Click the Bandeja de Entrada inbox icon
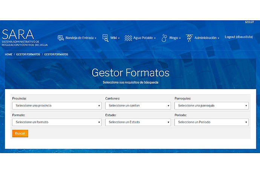The image size is (260, 173). tap(61, 38)
